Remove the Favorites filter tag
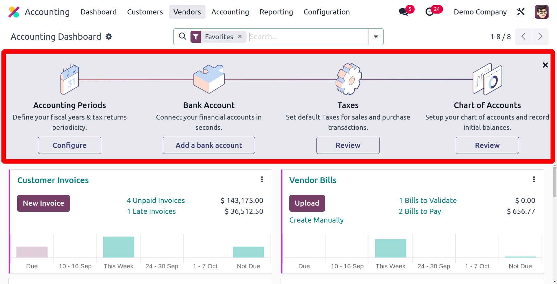The width and height of the screenshot is (557, 284). coord(240,36)
